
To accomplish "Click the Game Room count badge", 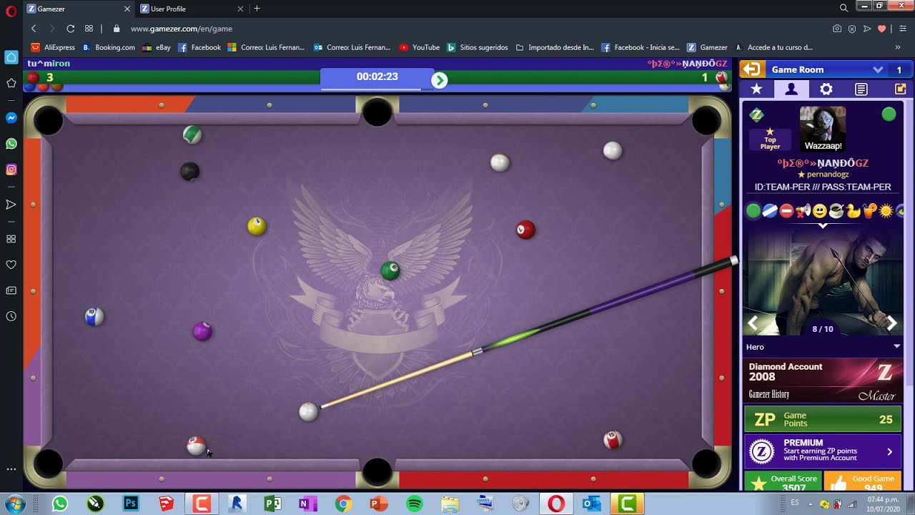I will pos(899,69).
